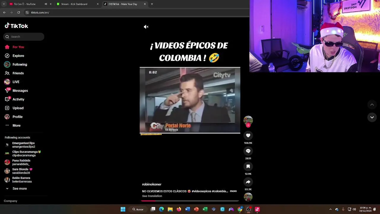Viewport: 380px width, 214px height.
Task: Mute the YouTube tab audio icon
Action: tap(46, 4)
